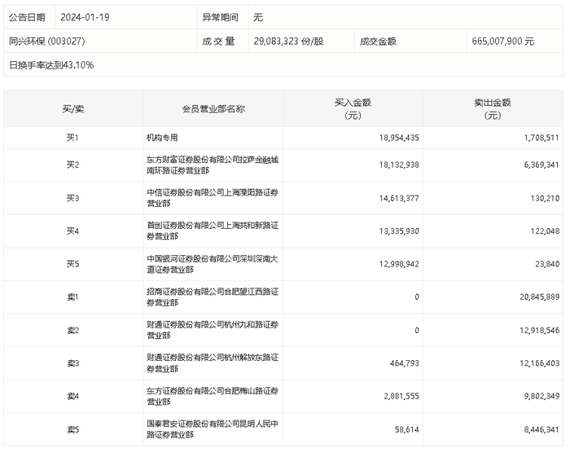The height and width of the screenshot is (453, 570).
Task: Click sell amount 122,048
Action: click(x=545, y=231)
